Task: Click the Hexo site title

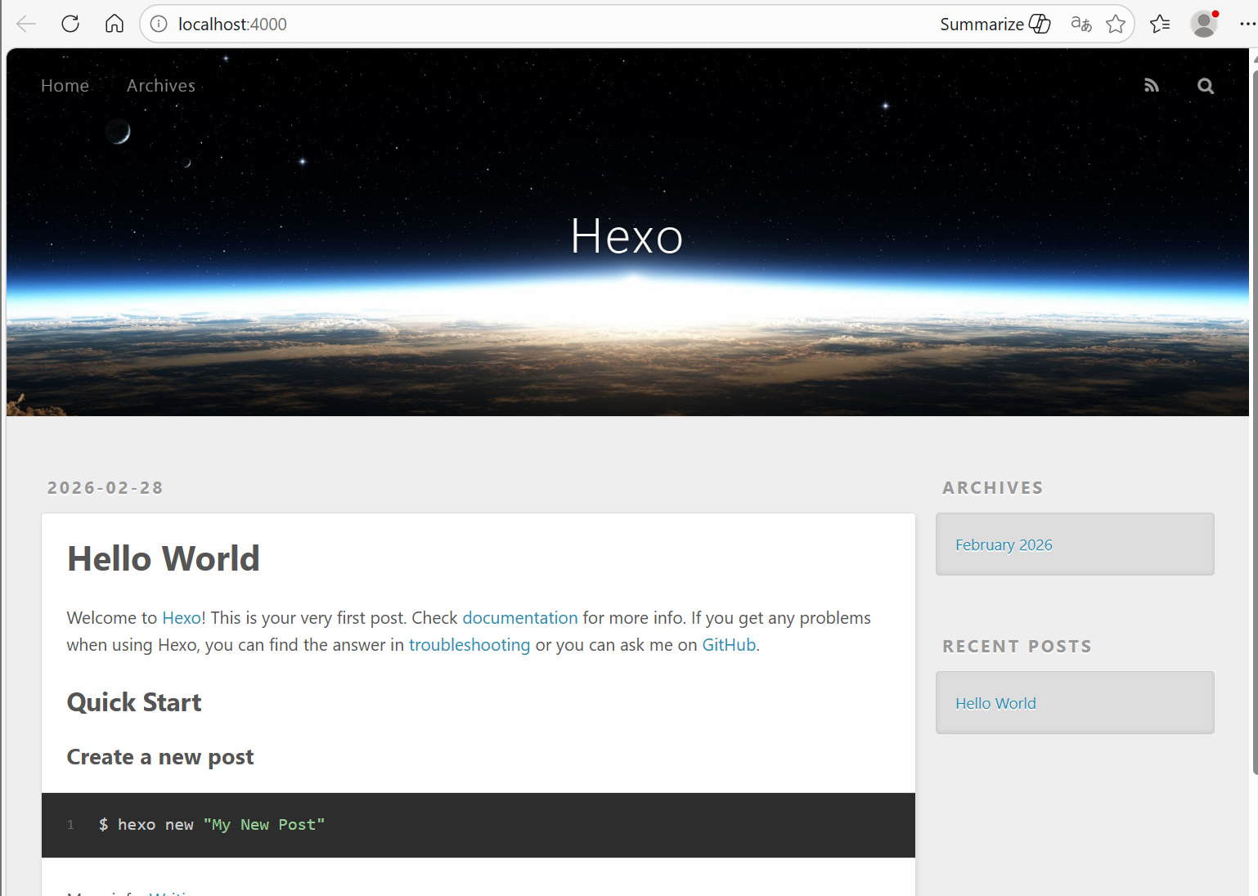Action: click(627, 236)
